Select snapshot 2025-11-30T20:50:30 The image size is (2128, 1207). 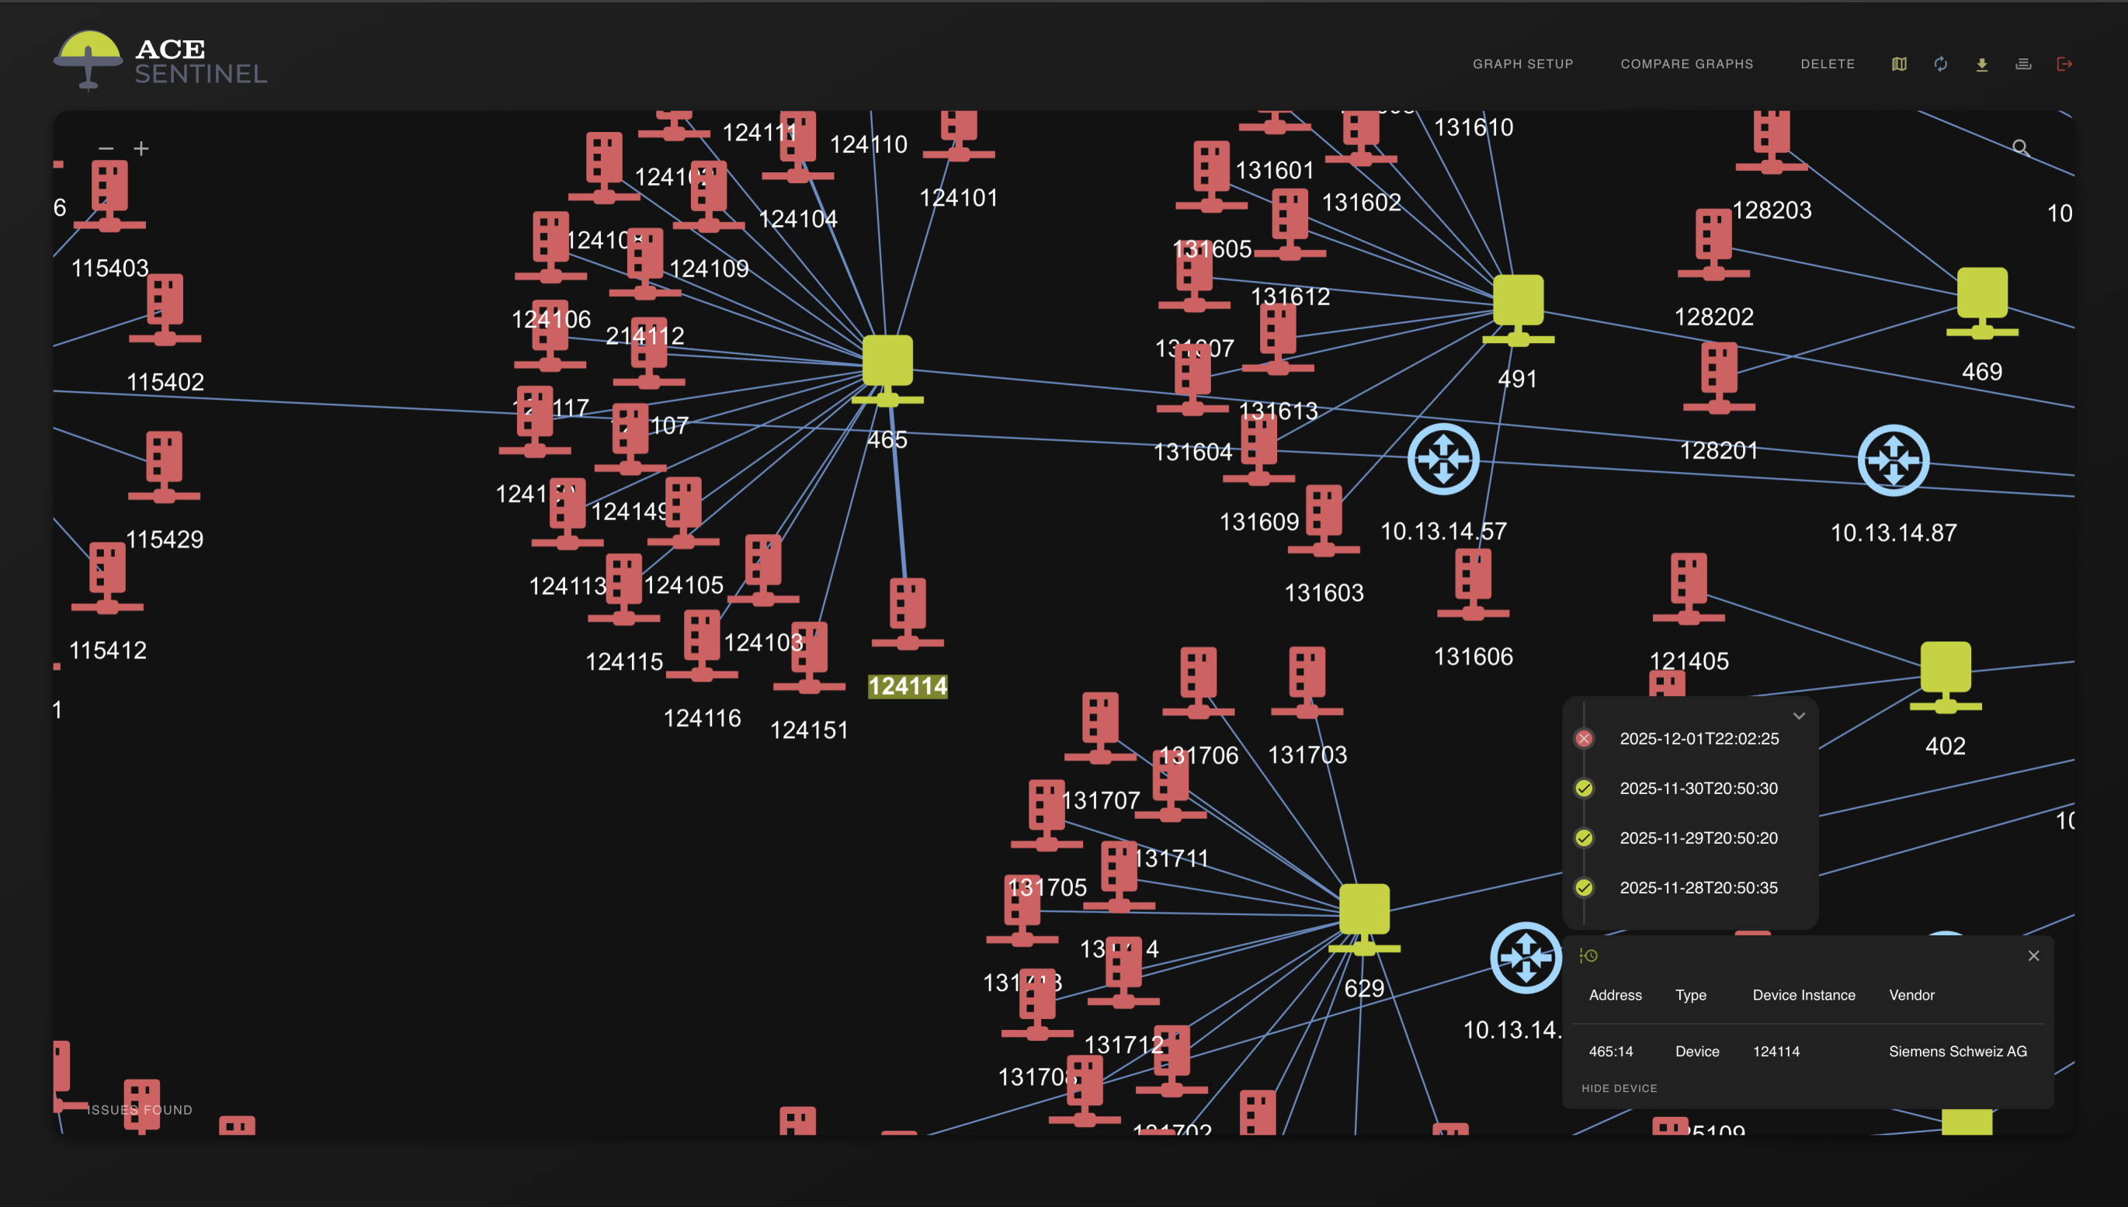pyautogui.click(x=1698, y=789)
